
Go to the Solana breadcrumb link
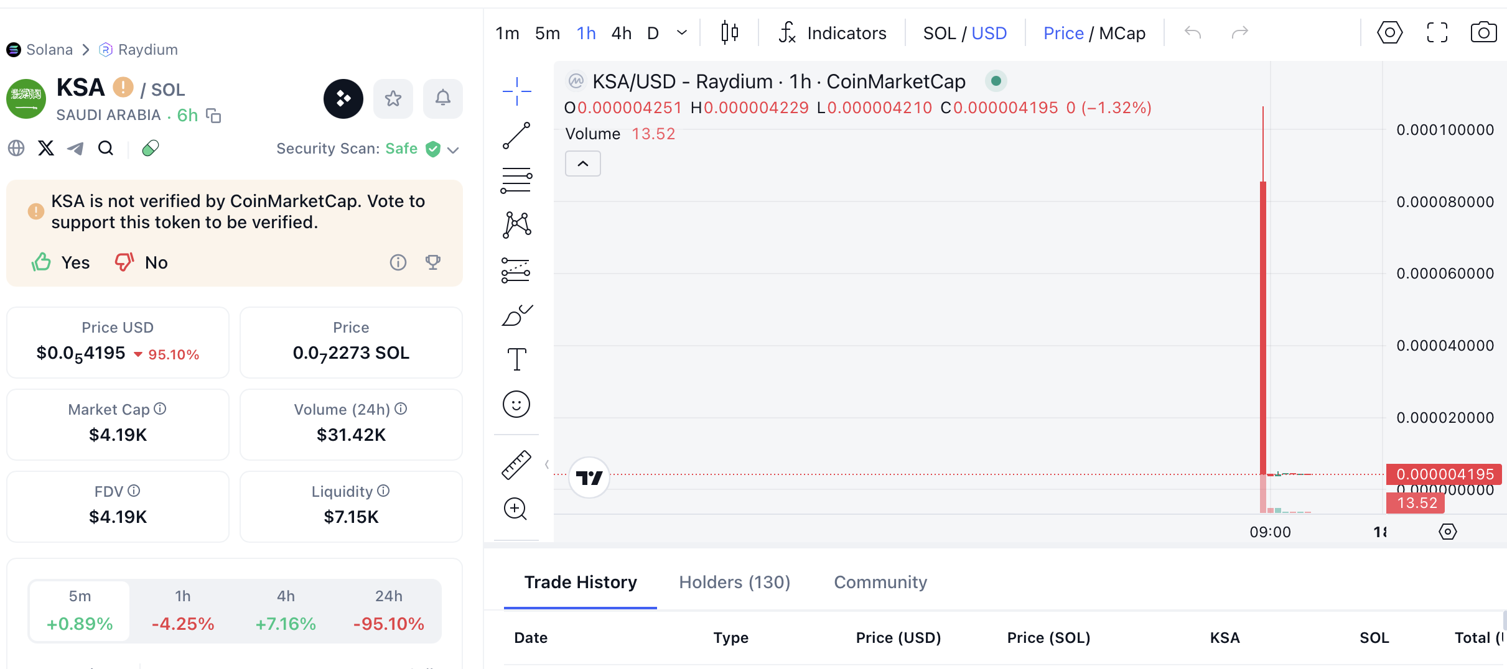pos(40,49)
